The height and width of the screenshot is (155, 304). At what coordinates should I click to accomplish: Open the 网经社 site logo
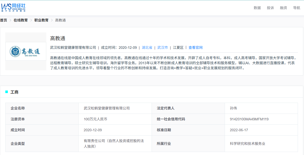tap(13, 8)
